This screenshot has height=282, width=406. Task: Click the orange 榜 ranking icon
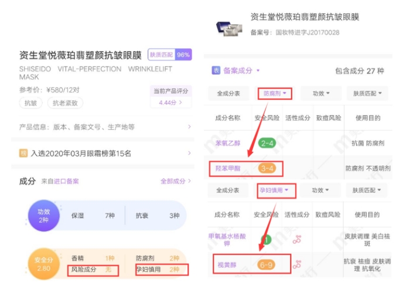(x=23, y=153)
